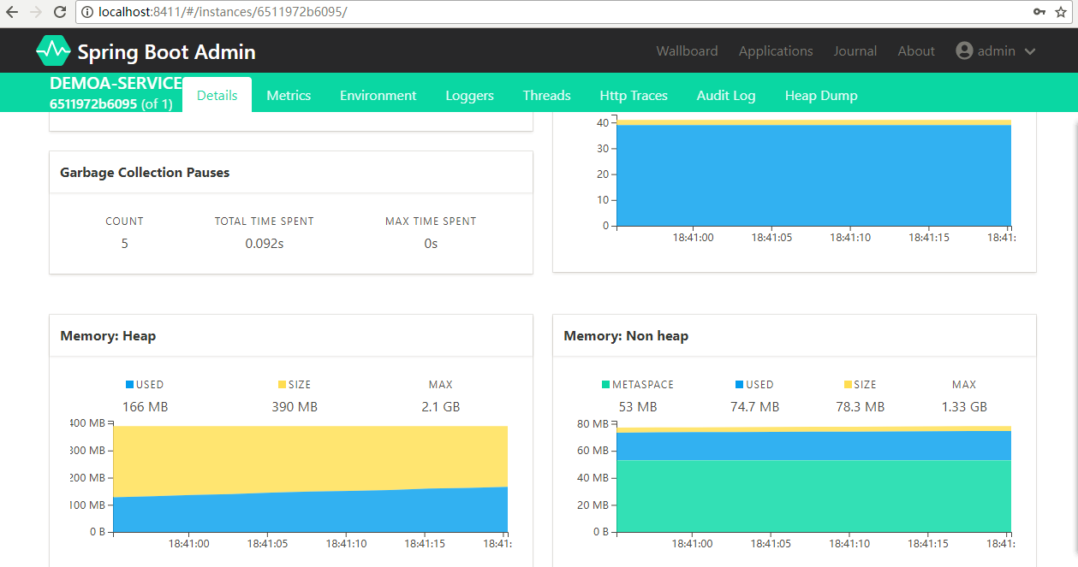Switch to the Metrics tab
1078x567 pixels.
point(289,95)
